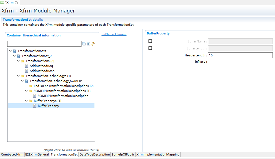Click the AddMethodReq document icon
The height and width of the screenshot is (159, 275).
(26, 66)
